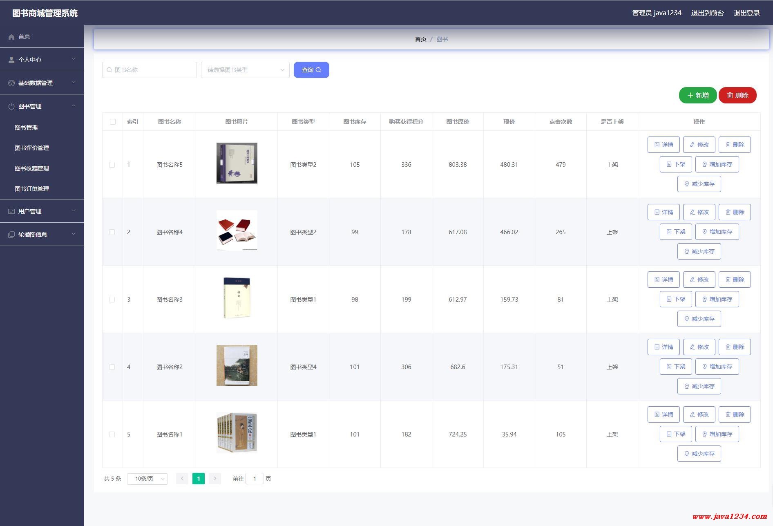This screenshot has height=526, width=773.
Task: Click bulb icon in 图书名称5 row 减少库存 button
Action: (x=687, y=184)
